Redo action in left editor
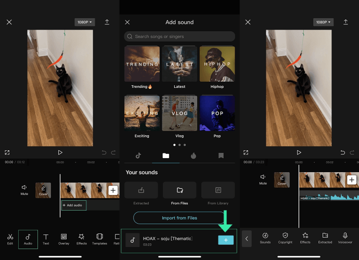The width and height of the screenshot is (359, 260). click(x=113, y=152)
